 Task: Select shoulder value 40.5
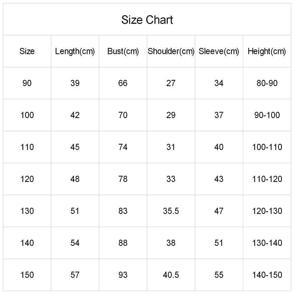point(171,275)
